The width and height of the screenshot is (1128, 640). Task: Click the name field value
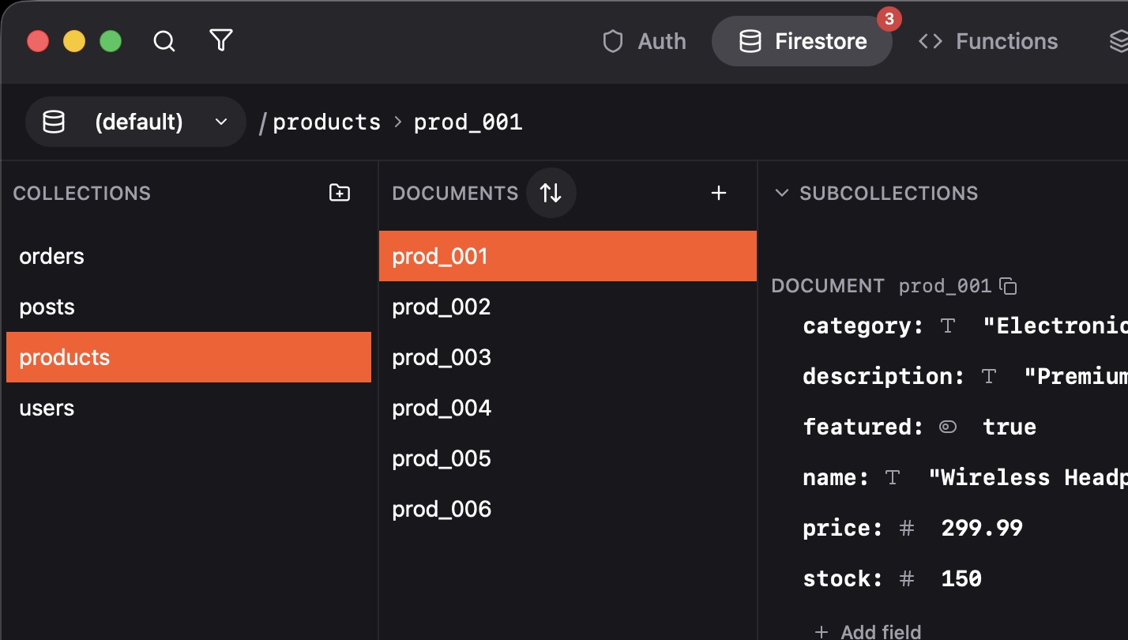1028,478
